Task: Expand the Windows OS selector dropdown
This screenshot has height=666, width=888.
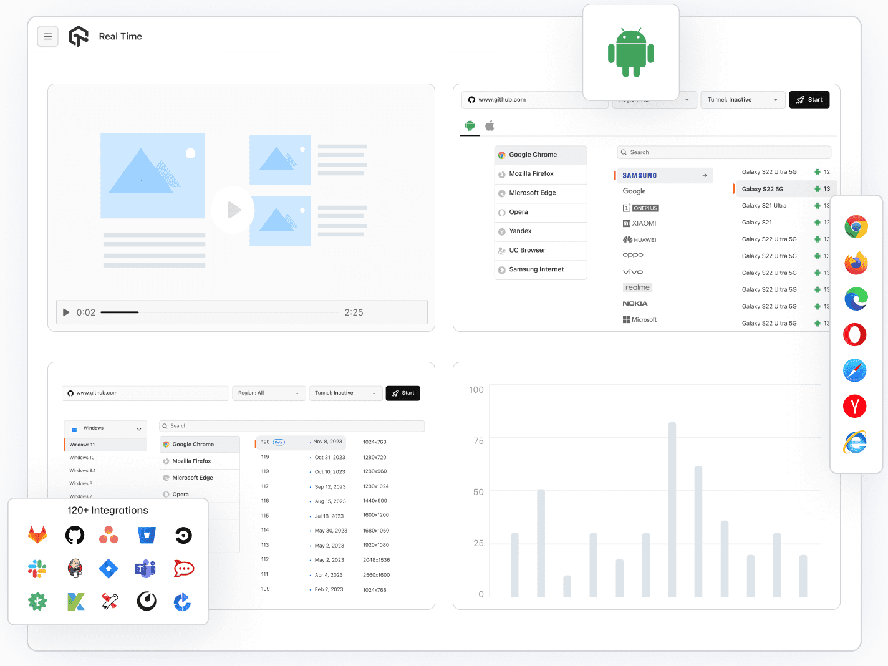Action: click(106, 428)
